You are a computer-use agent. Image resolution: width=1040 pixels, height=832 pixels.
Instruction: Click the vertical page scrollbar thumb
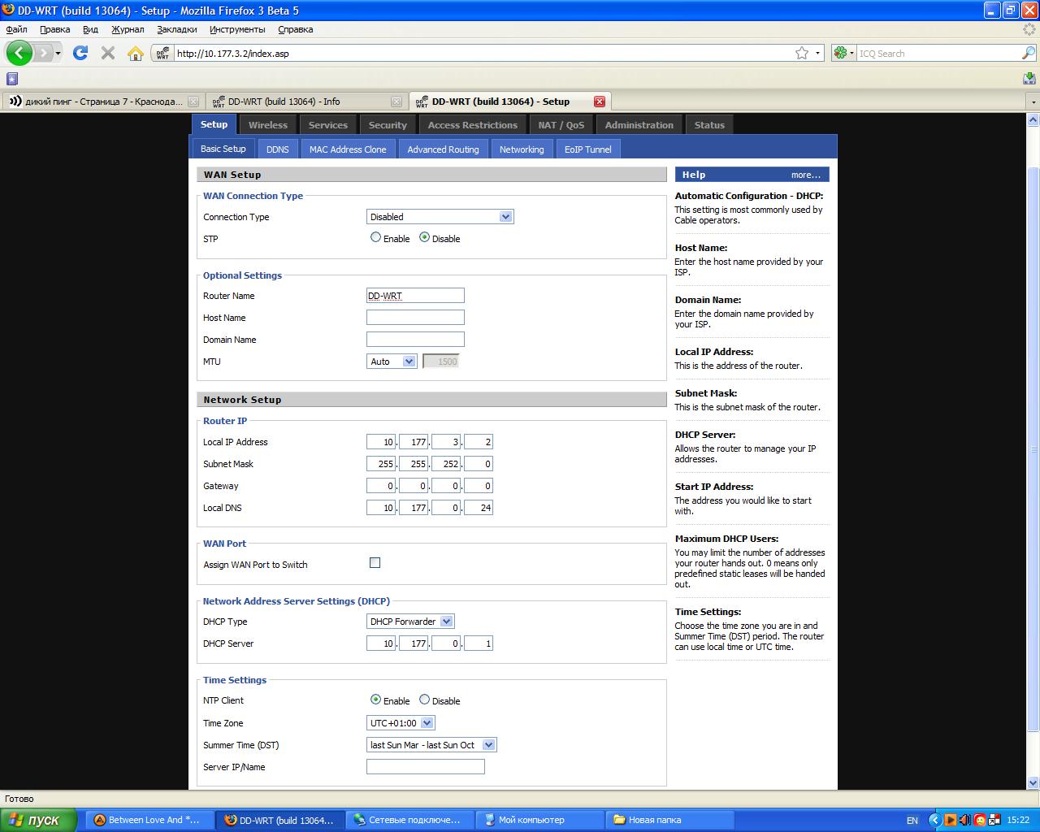(1033, 448)
